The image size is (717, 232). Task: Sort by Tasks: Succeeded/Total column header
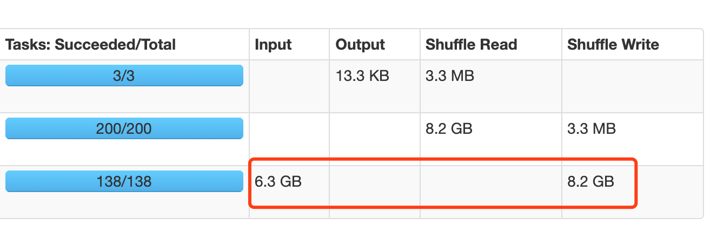tap(90, 45)
